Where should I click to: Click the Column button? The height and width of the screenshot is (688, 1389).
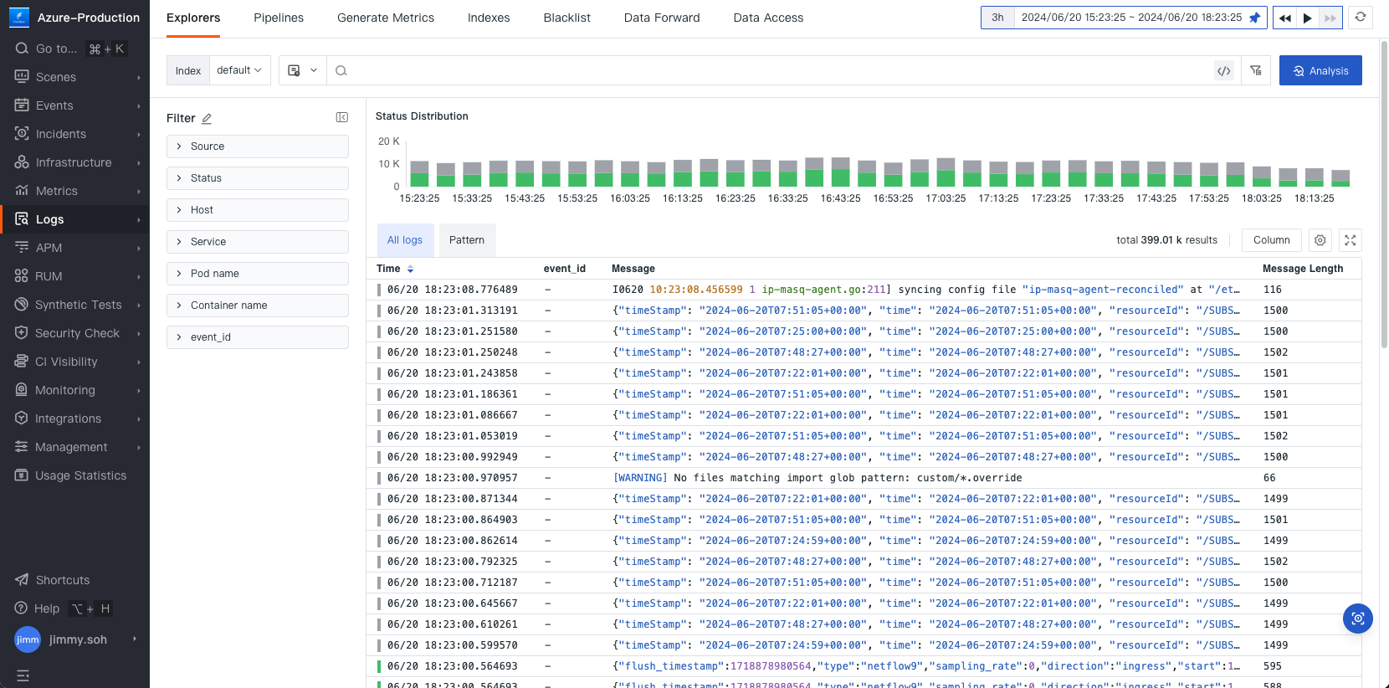(1272, 240)
